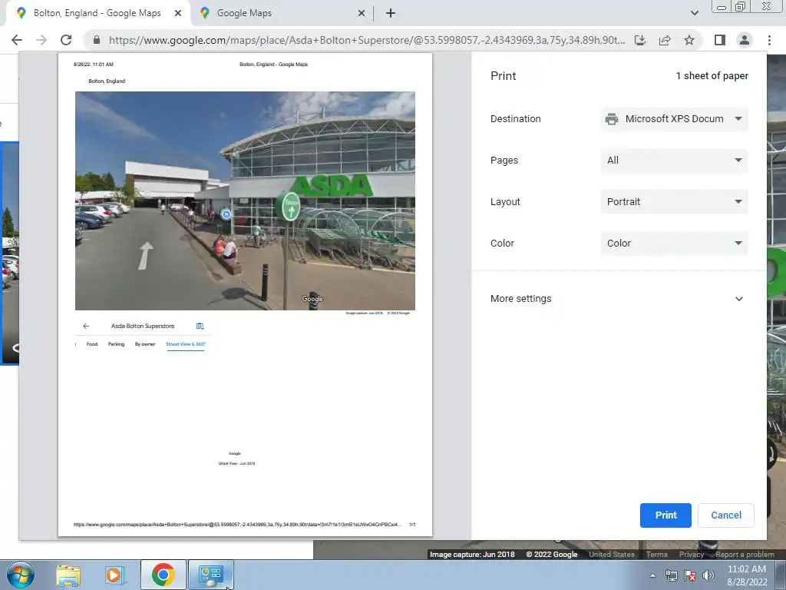This screenshot has height=590, width=786.
Task: Click the control panel taskbar icon
Action: (x=210, y=575)
